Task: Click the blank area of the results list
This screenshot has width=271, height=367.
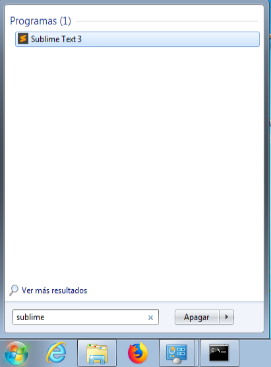Action: [x=134, y=164]
